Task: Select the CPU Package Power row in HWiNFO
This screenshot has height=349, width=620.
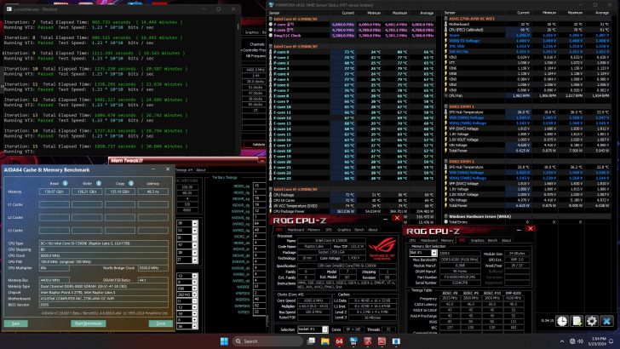Action: (352, 211)
